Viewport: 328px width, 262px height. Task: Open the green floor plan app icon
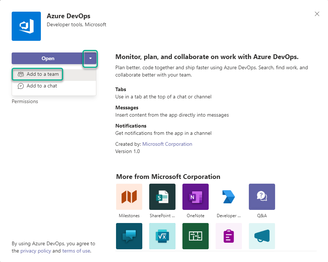(x=196, y=236)
